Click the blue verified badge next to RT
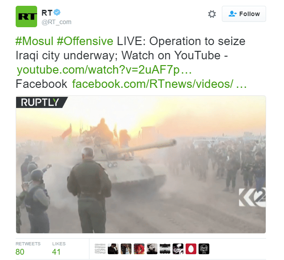Viewport: 284px width, 260px height. tap(57, 12)
